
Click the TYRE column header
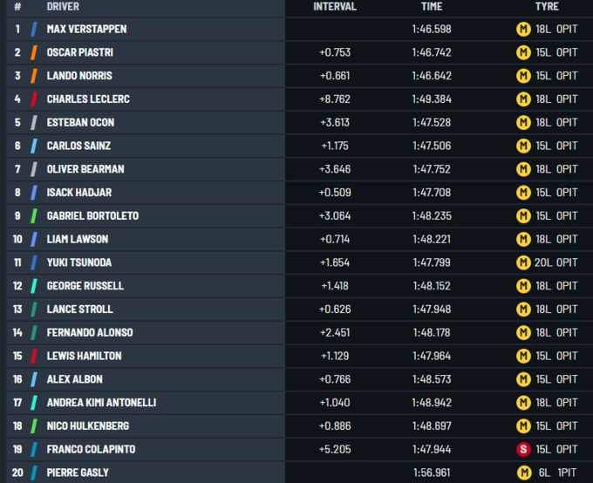[547, 6]
